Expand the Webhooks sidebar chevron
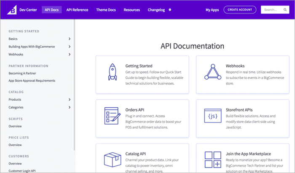The width and height of the screenshot is (295, 173). [x=70, y=54]
